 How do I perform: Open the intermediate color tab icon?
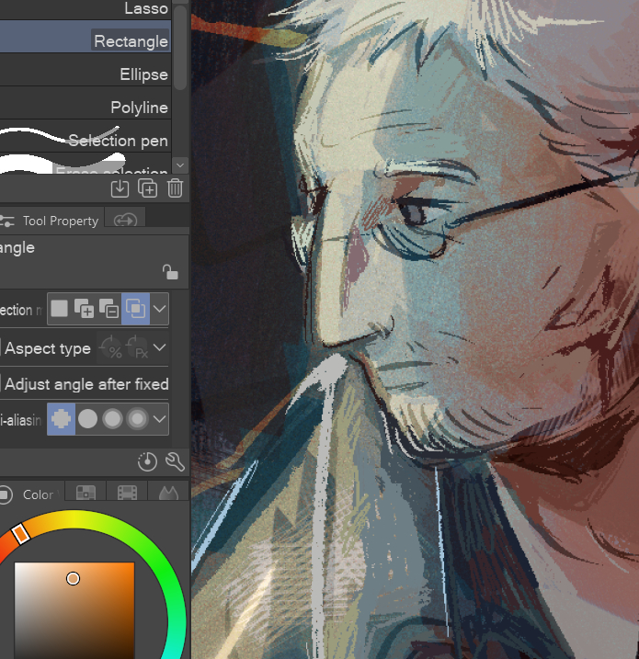click(x=86, y=494)
